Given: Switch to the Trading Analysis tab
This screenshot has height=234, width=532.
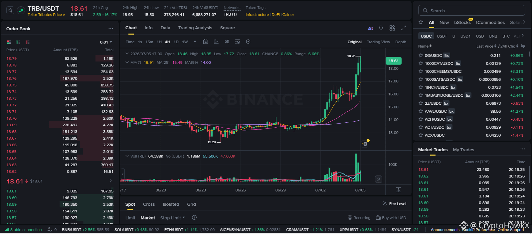Looking at the screenshot, I should [x=195, y=28].
